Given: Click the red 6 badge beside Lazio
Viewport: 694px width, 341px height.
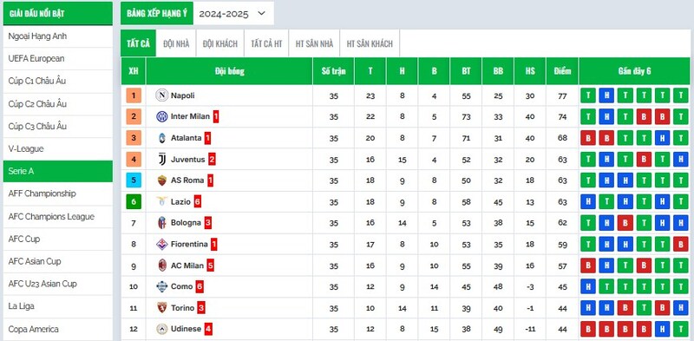Looking at the screenshot, I should (198, 202).
